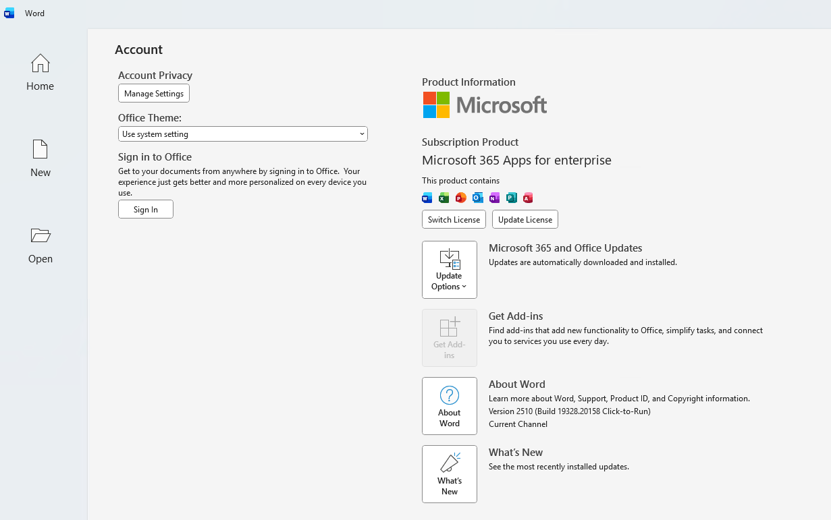The height and width of the screenshot is (520, 831).
Task: Open the What's New megaphone button
Action: (x=450, y=474)
